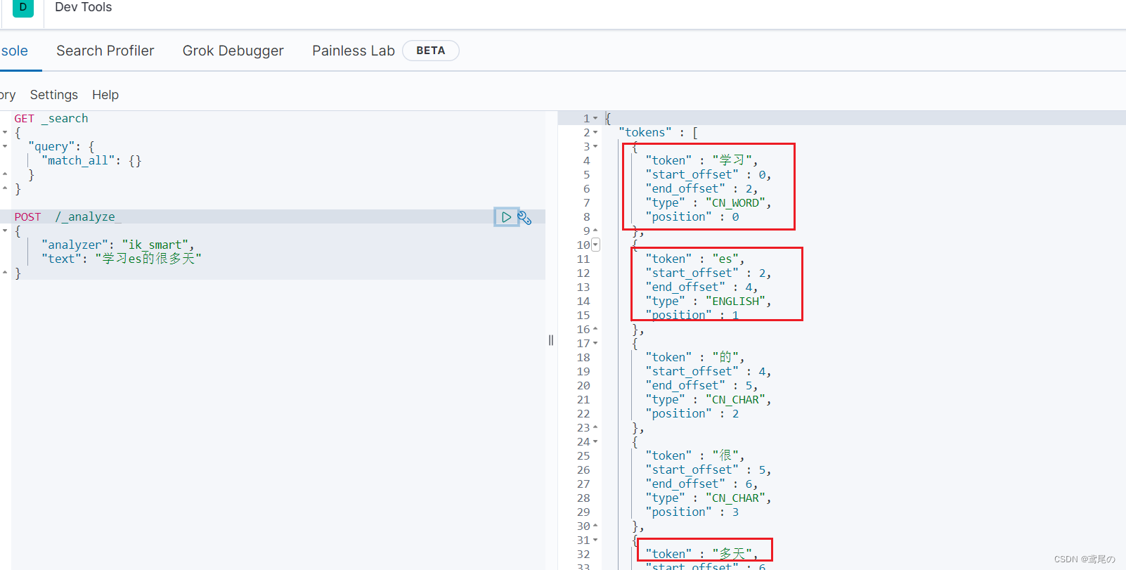Toggle the fold arrow at line 23
Viewport: 1126px width, 570px height.
pyautogui.click(x=595, y=427)
